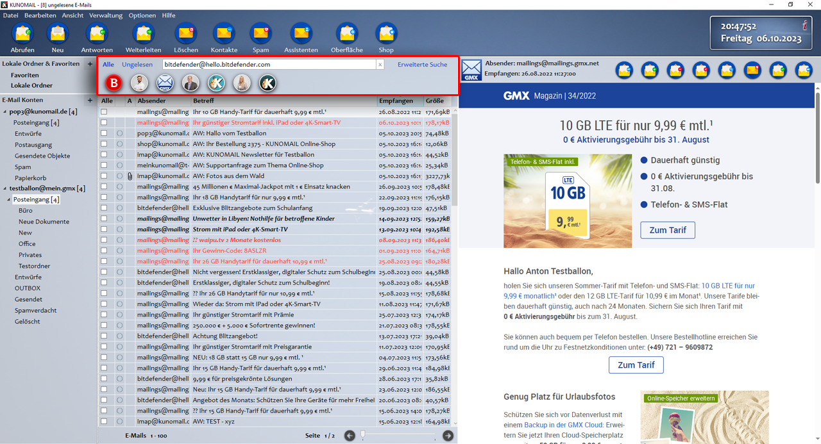Select the suited man sender avatar
Image resolution: width=821 pixels, height=444 pixels.
pyautogui.click(x=190, y=83)
